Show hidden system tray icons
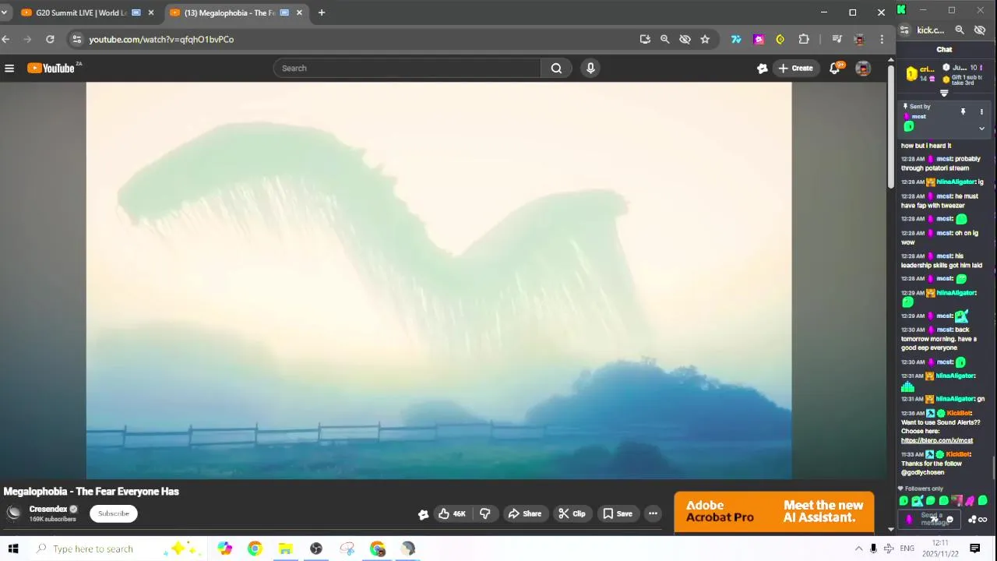Screen dimensions: 997x561 pyautogui.click(x=858, y=549)
